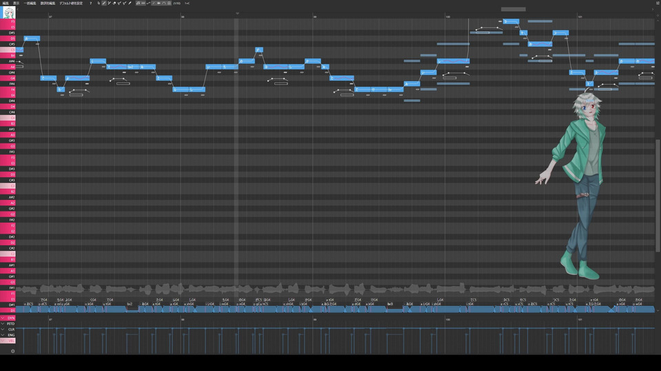Screen dimensions: 661x371
Task: Open the 編集 menu
Action: [x=6, y=3]
